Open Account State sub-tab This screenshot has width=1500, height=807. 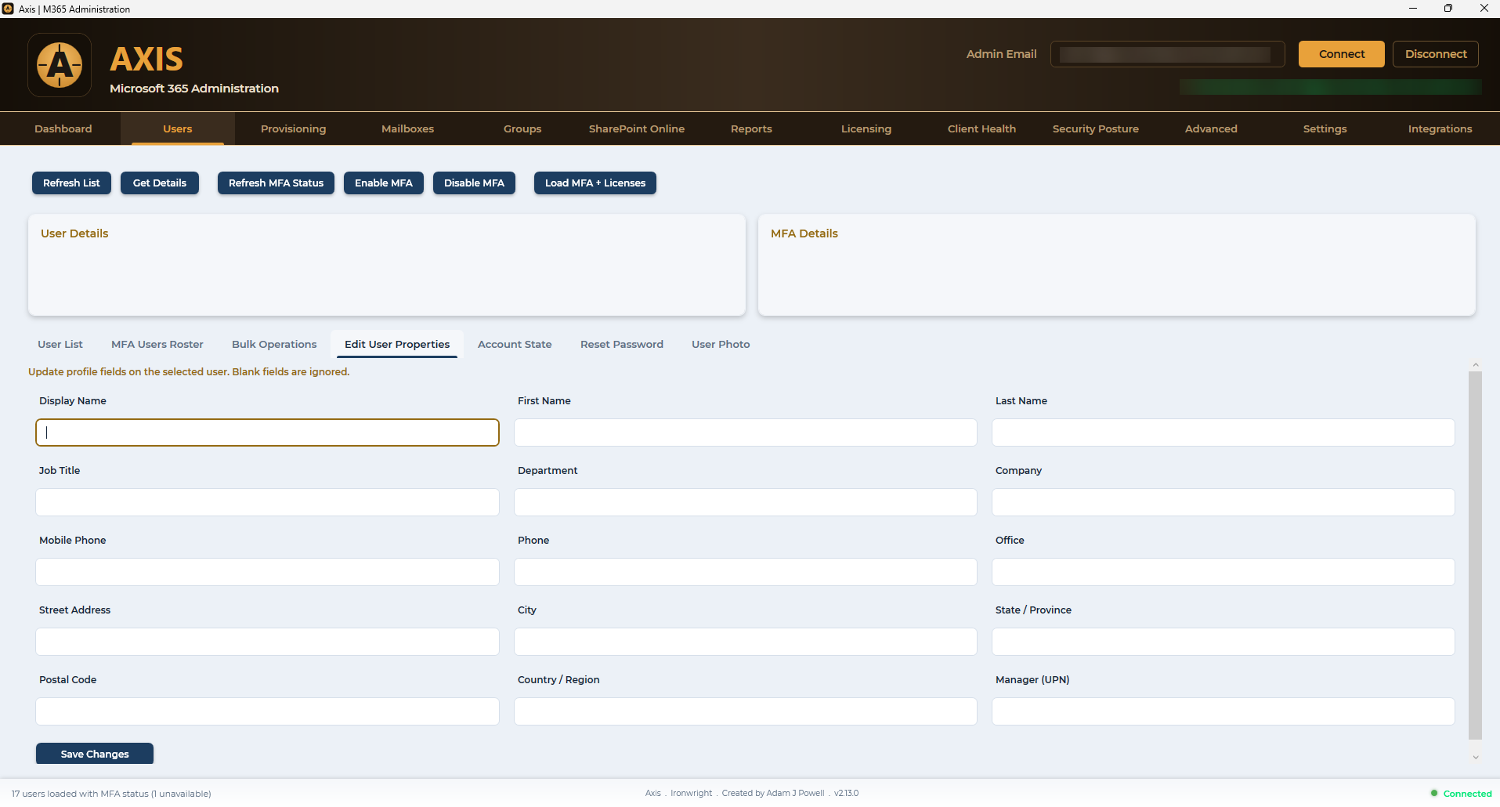(515, 344)
